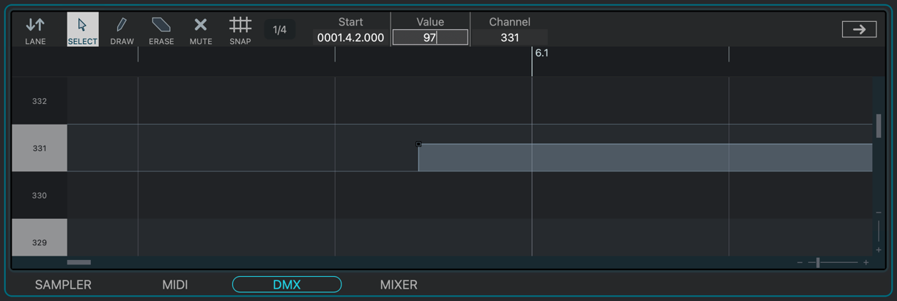This screenshot has height=301, width=897.
Task: Toggle Snap to grid
Action: click(x=240, y=30)
